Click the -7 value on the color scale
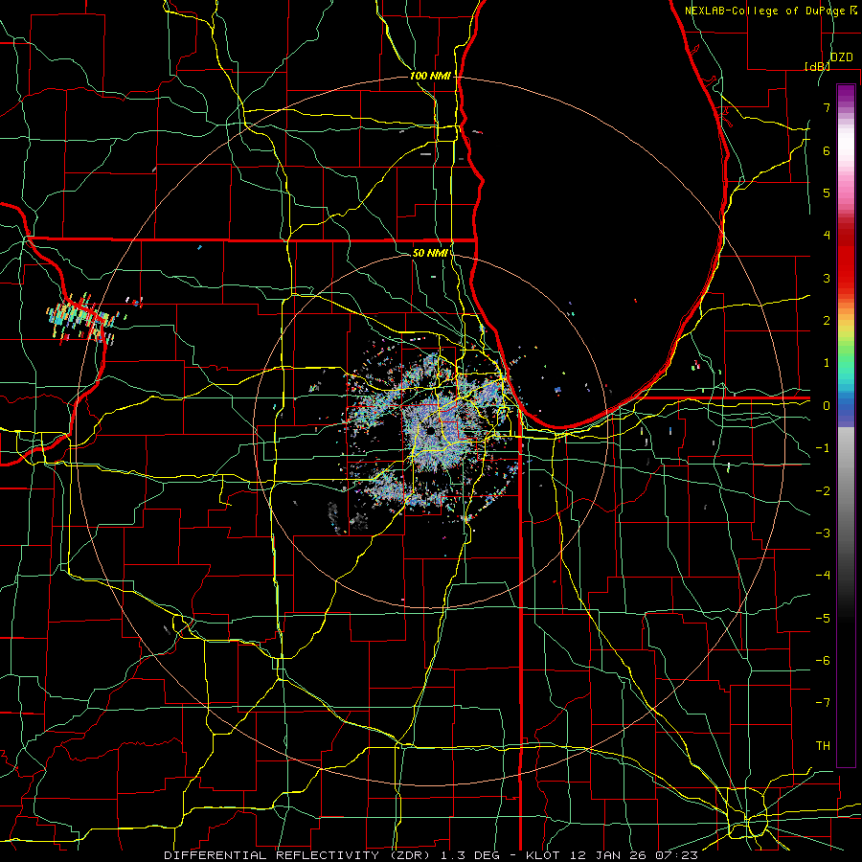 tap(823, 703)
